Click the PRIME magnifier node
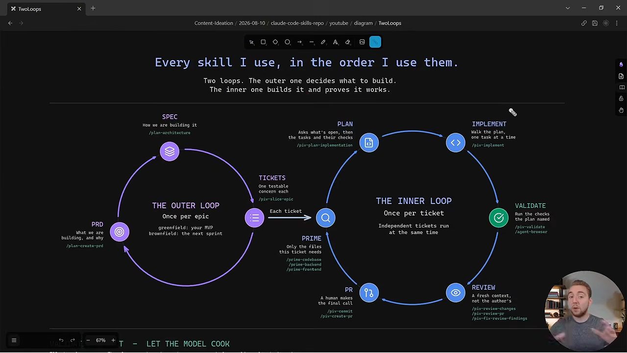 coord(326,218)
